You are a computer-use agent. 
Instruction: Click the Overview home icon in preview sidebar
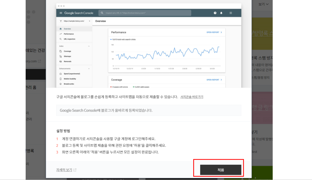[x=61, y=29]
